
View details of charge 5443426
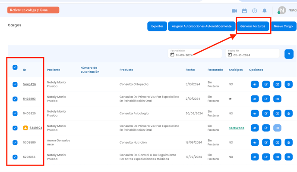pos(255,84)
